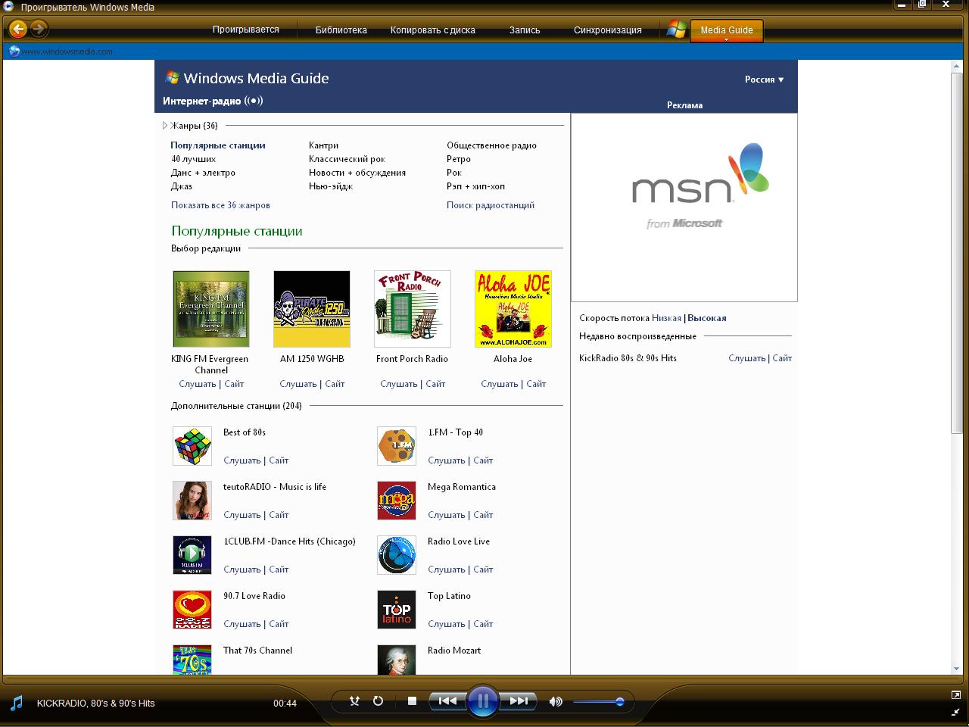Click the forward navigation arrow

[39, 30]
